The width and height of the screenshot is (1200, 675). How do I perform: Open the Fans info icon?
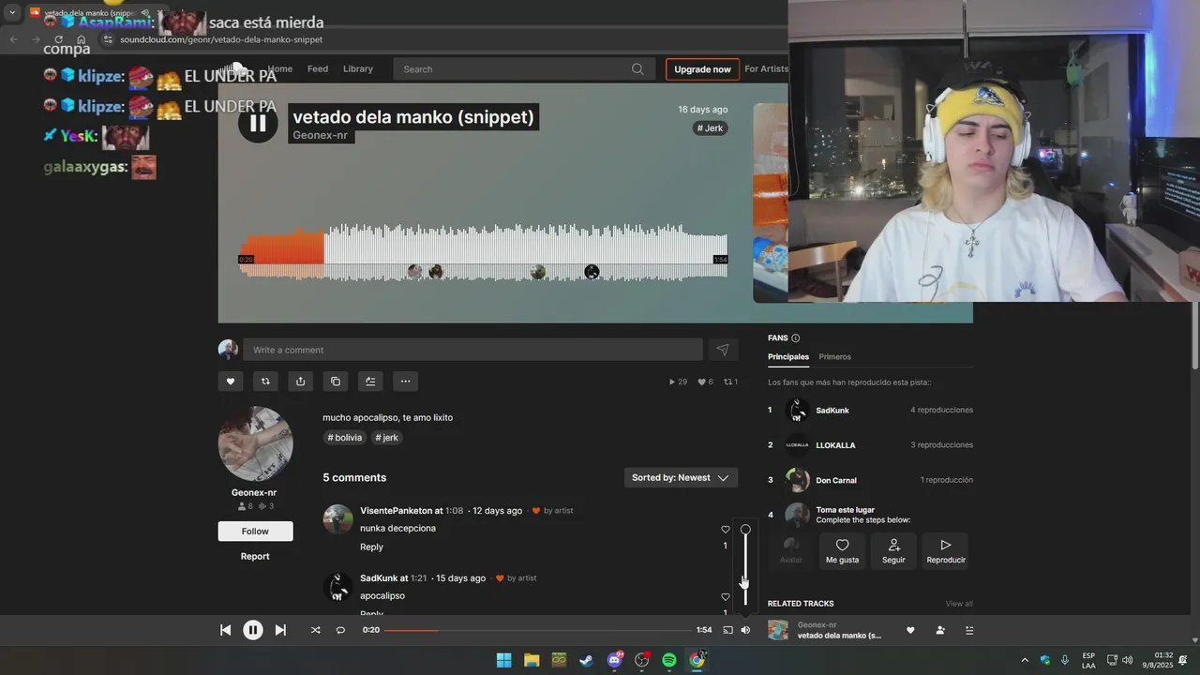coord(796,338)
